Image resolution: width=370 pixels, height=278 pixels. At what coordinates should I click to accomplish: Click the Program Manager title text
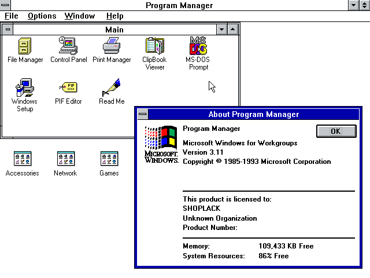click(179, 5)
